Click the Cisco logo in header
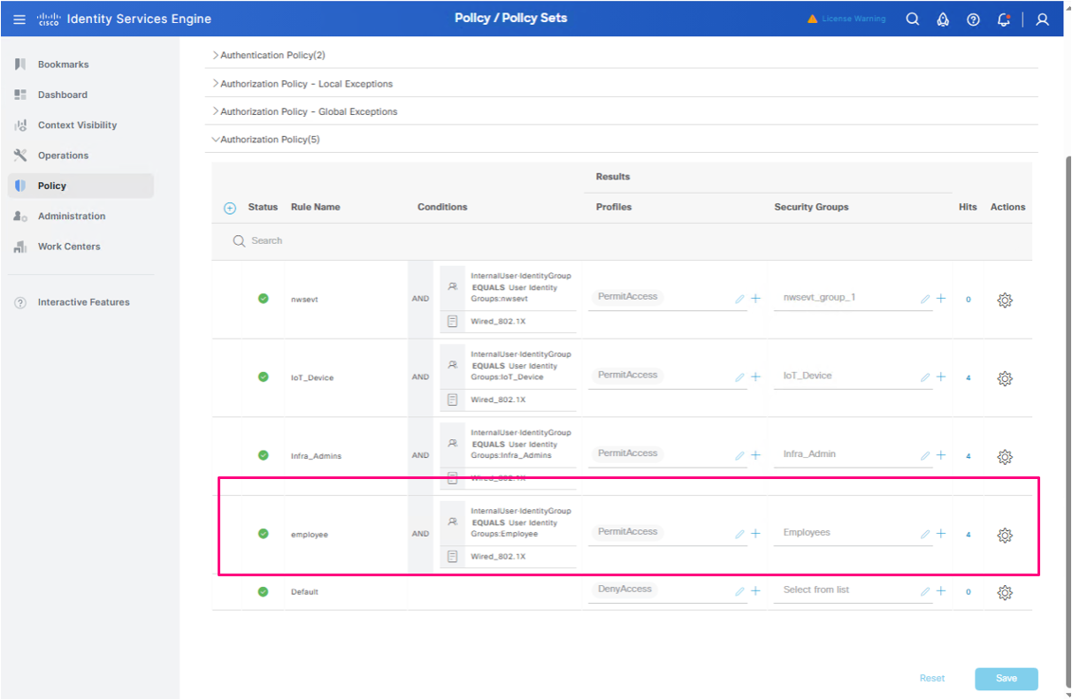The width and height of the screenshot is (1072, 700). point(49,19)
